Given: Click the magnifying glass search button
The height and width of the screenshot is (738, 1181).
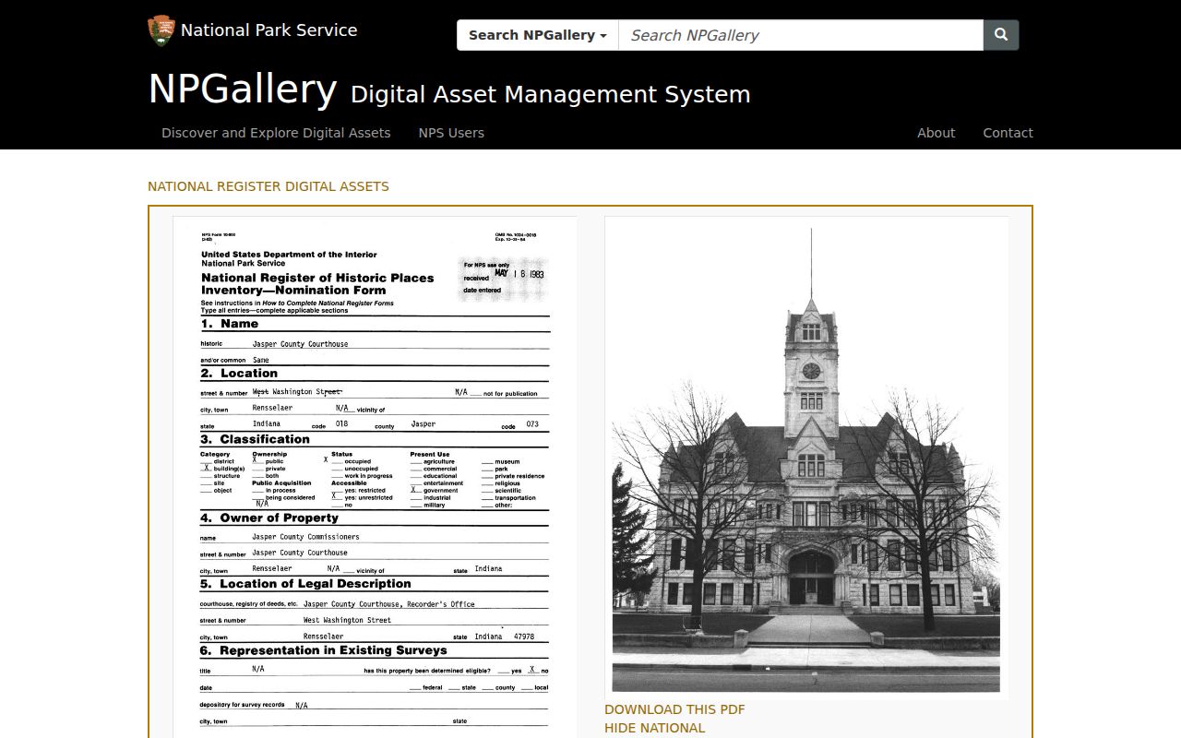Looking at the screenshot, I should pyautogui.click(x=1001, y=35).
